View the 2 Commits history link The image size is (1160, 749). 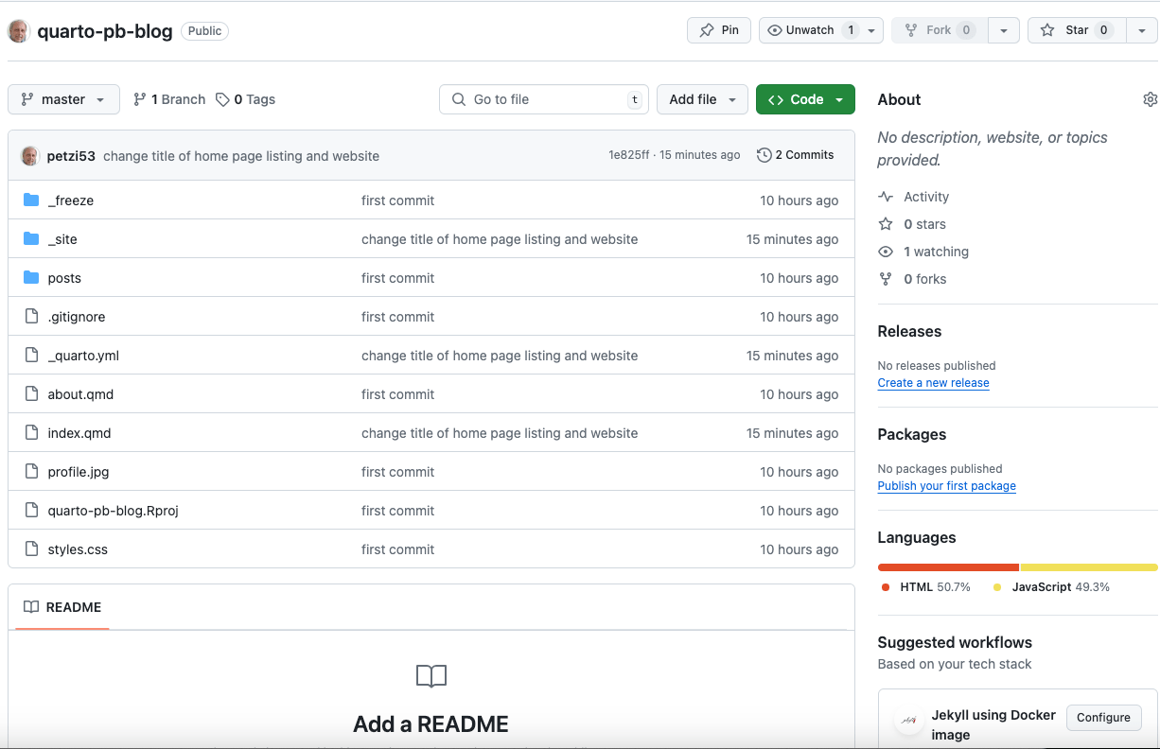click(x=796, y=155)
